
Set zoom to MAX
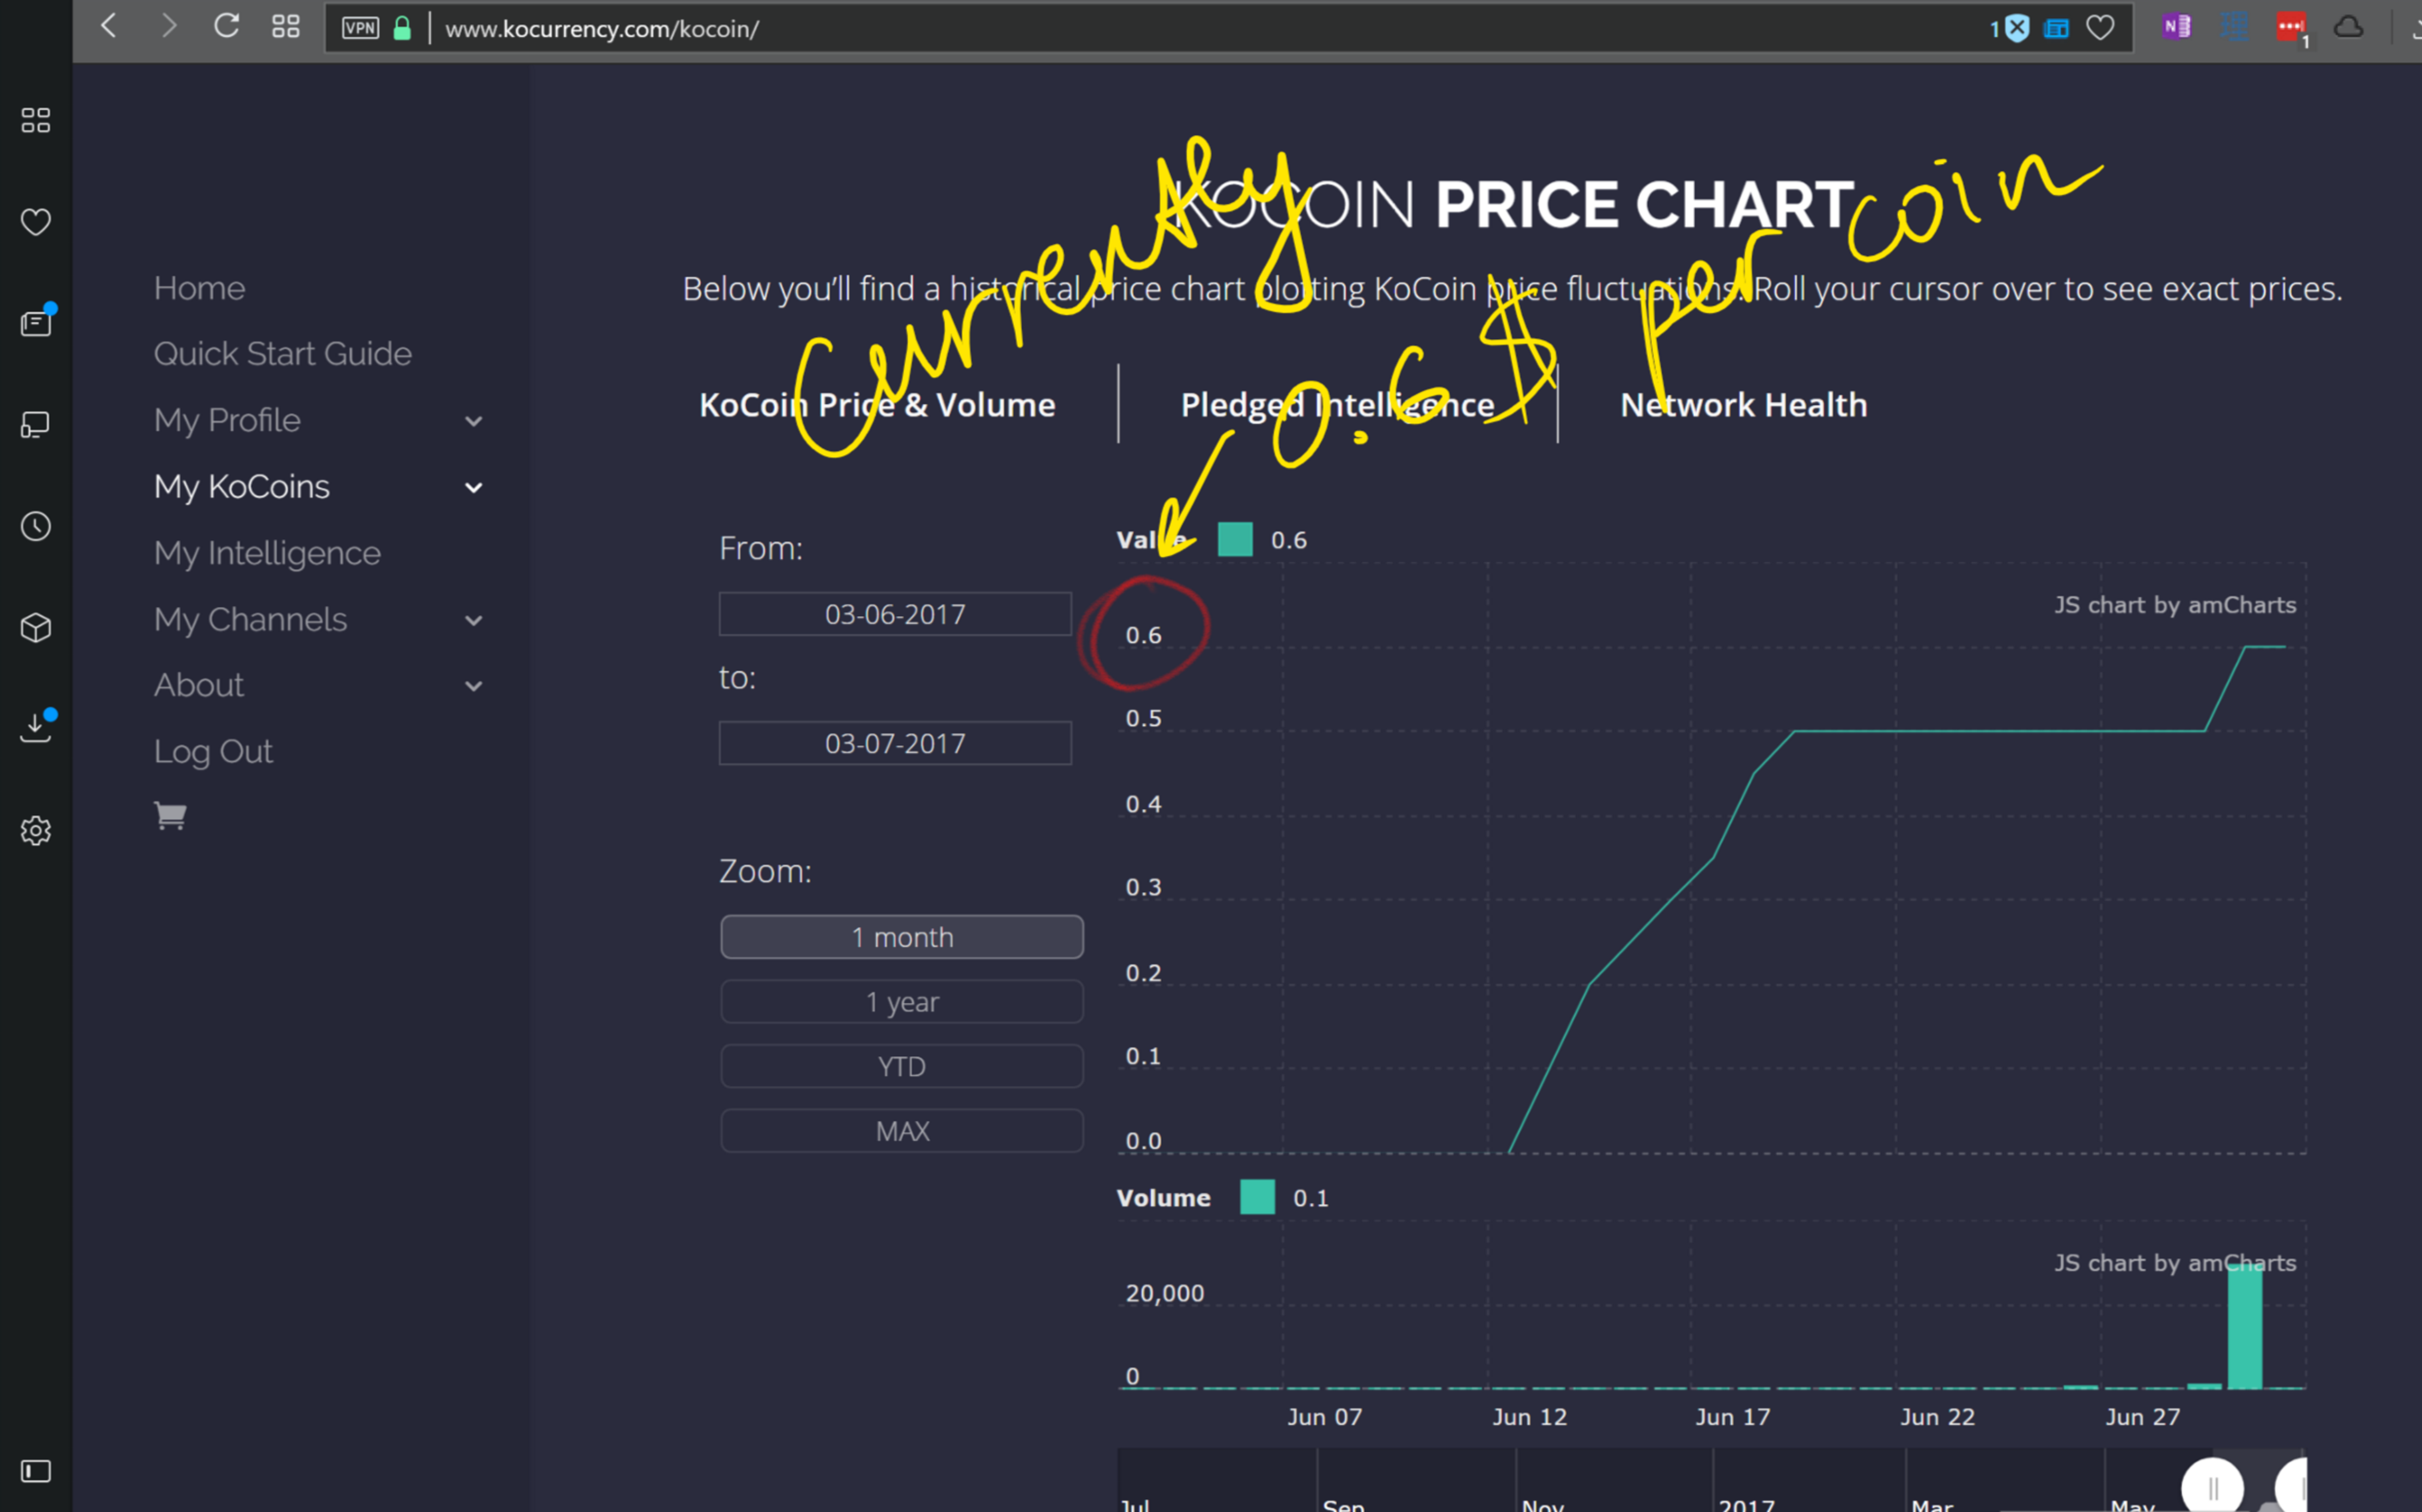pos(902,1131)
